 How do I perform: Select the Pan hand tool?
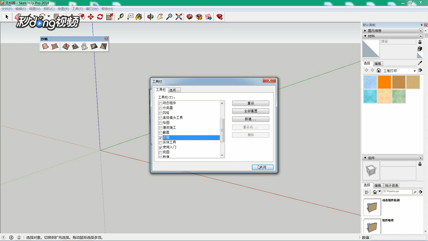tap(160, 17)
